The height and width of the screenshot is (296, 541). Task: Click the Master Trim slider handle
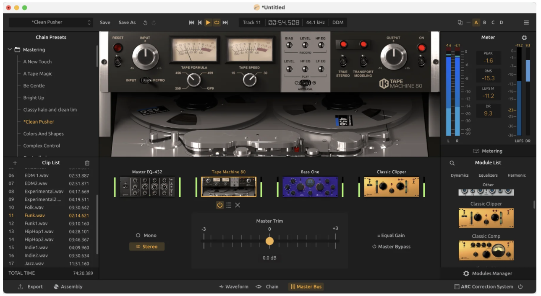(269, 241)
